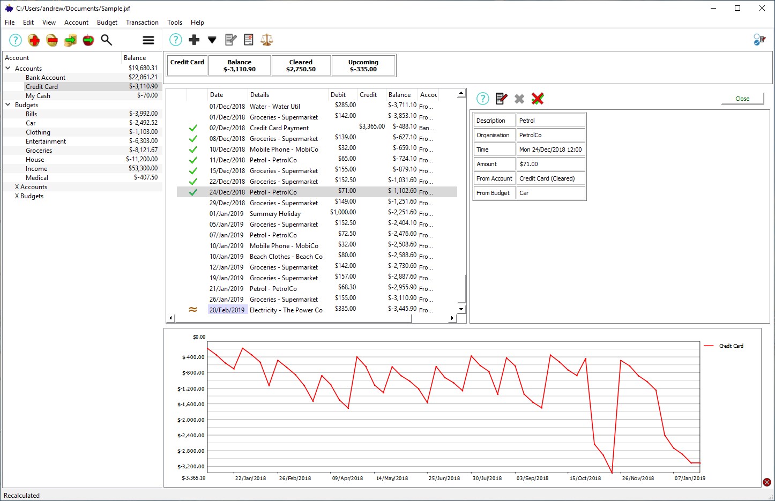775x501 pixels.
Task: Open the Account menu
Action: [x=76, y=23]
